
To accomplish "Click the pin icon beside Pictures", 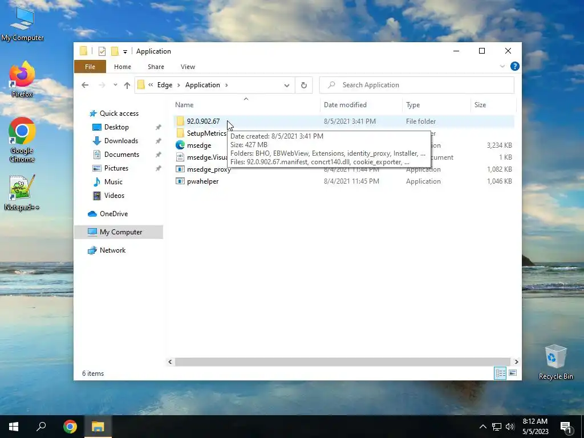I will tap(159, 168).
